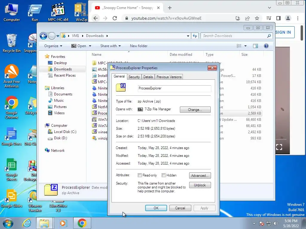The width and height of the screenshot is (306, 229).
Task: Click the Unblock button
Action: (200, 185)
